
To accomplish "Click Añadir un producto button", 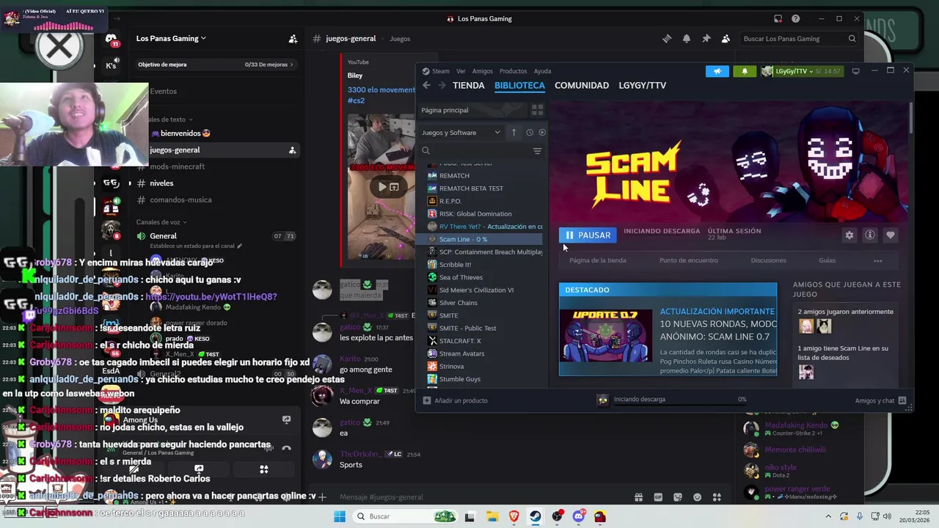I will [x=455, y=400].
